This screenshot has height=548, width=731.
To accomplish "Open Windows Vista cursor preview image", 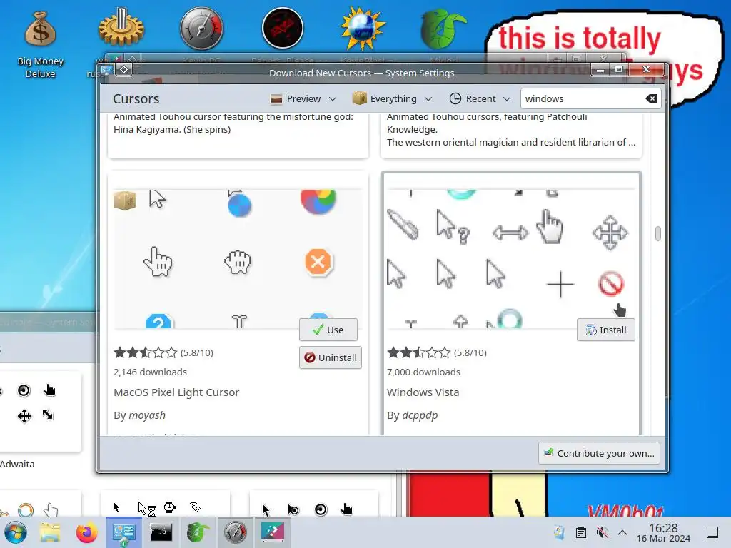I will coord(511,258).
